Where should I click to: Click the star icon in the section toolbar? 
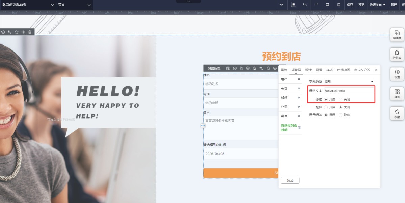pos(17,32)
